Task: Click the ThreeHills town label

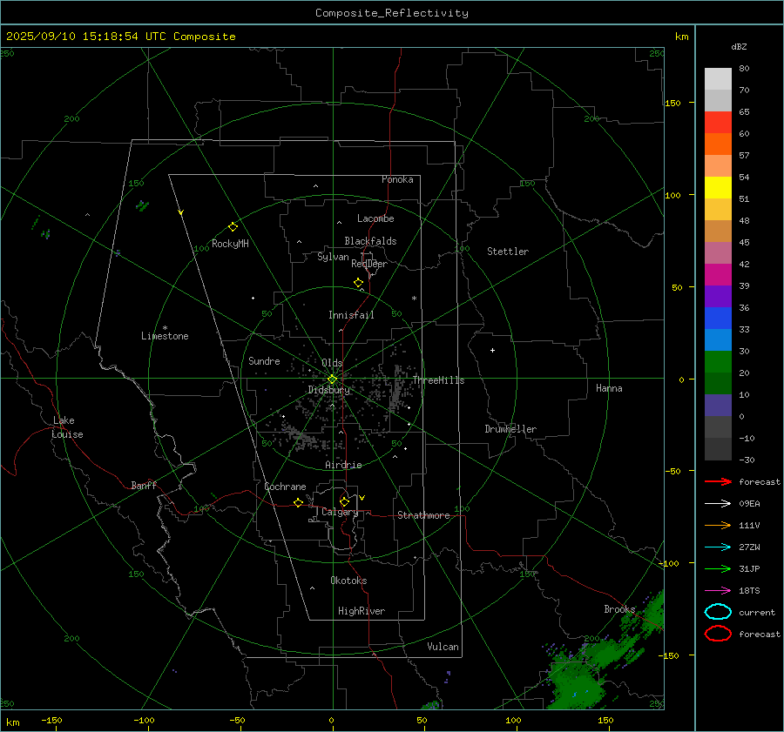Action: click(x=438, y=380)
